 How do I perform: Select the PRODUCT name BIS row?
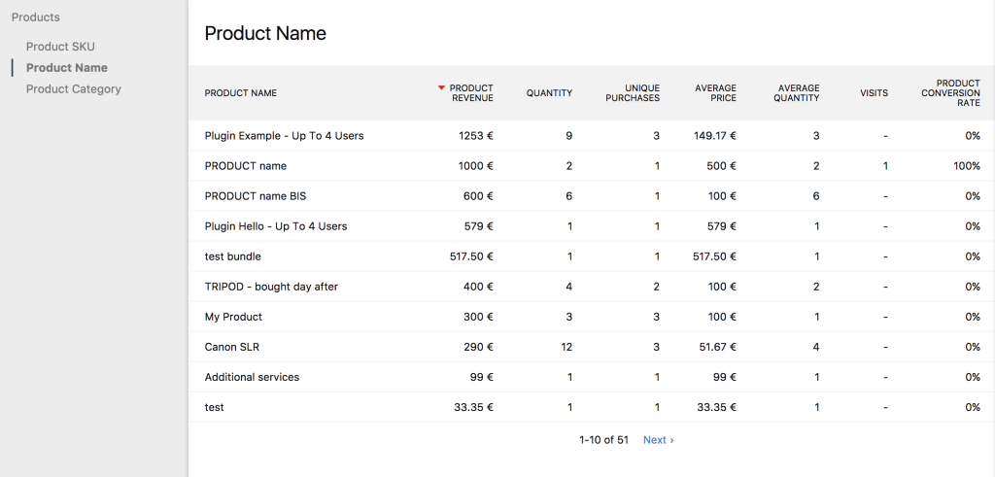click(x=592, y=196)
